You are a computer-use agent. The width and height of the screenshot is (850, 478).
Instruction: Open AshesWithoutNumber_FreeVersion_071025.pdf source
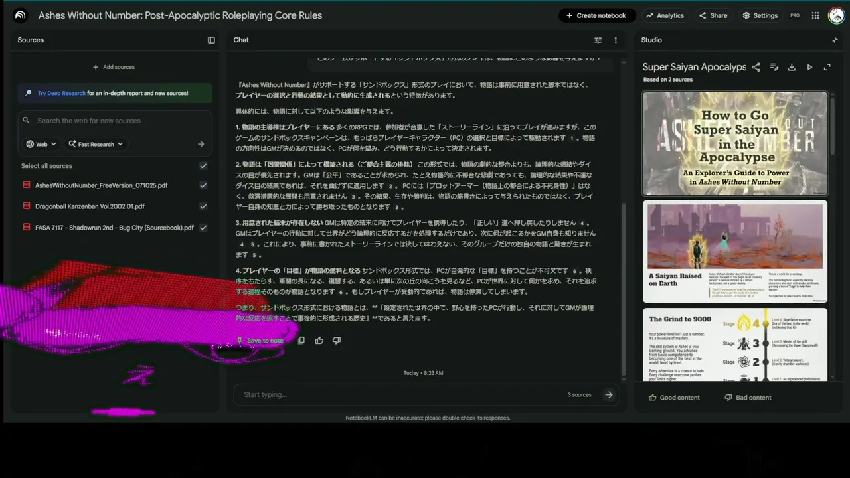pyautogui.click(x=101, y=185)
